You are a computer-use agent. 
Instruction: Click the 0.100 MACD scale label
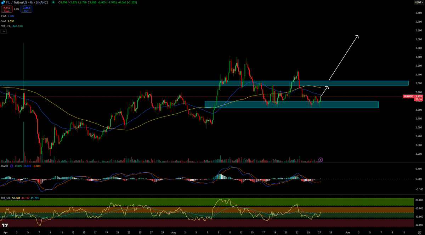pos(418,169)
